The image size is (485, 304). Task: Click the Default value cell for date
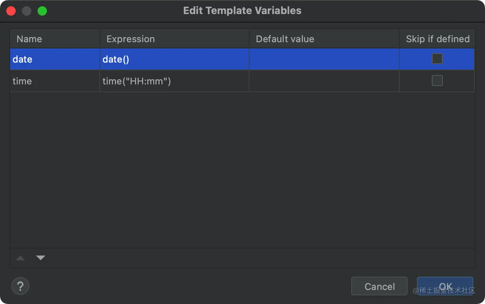coord(324,59)
